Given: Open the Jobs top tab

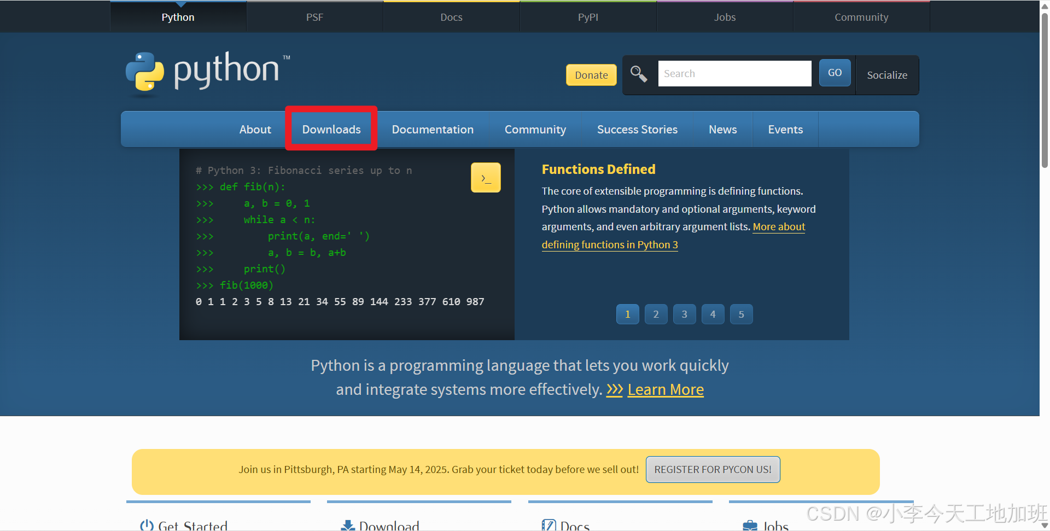Looking at the screenshot, I should pos(725,17).
